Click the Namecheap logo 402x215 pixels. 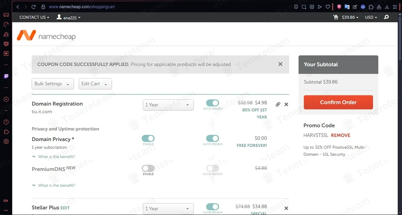tap(46, 36)
